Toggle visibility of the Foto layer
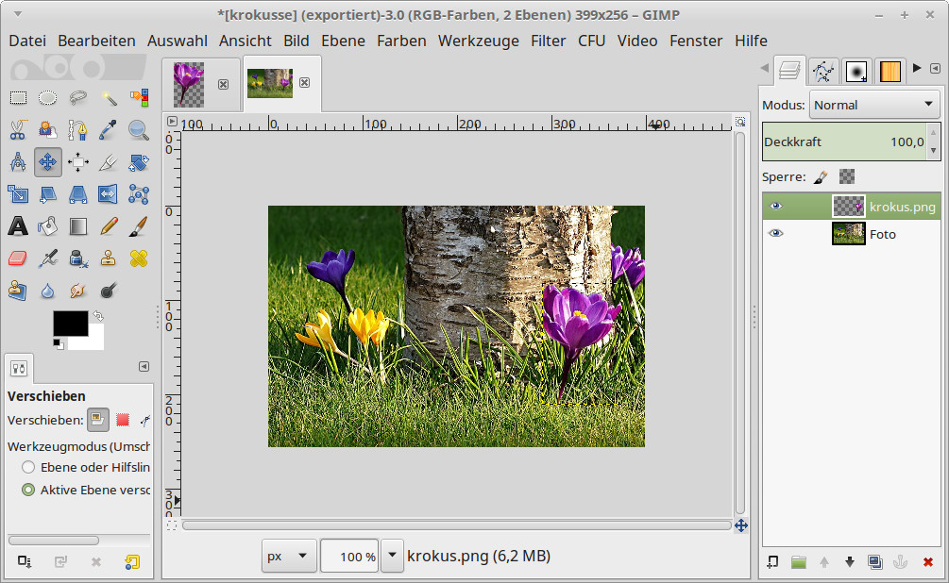Viewport: 949px width, 583px height. [x=776, y=234]
